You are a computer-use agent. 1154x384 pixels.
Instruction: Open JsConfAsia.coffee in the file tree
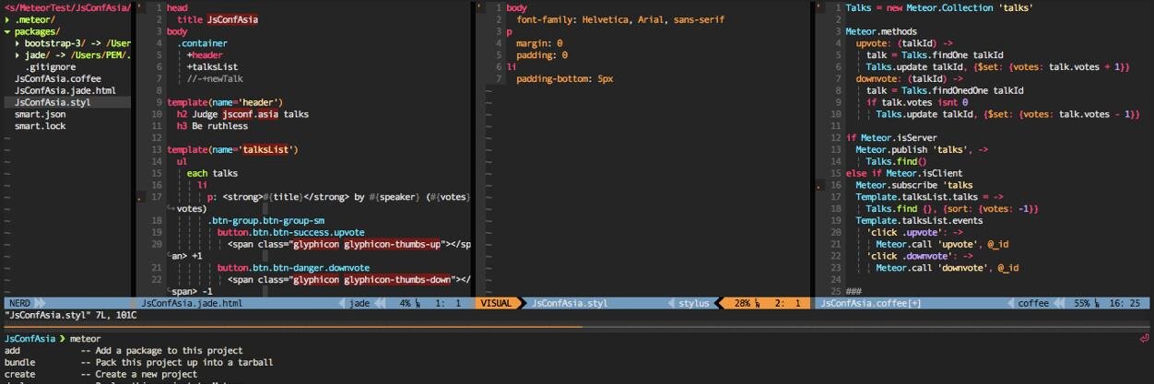[58, 79]
